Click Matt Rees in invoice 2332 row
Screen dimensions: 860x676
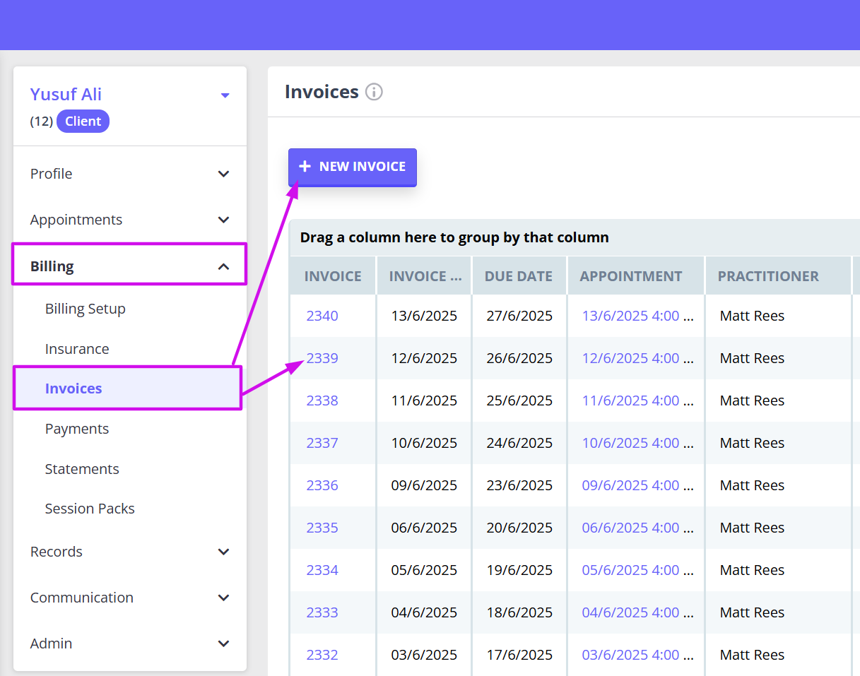click(x=752, y=655)
